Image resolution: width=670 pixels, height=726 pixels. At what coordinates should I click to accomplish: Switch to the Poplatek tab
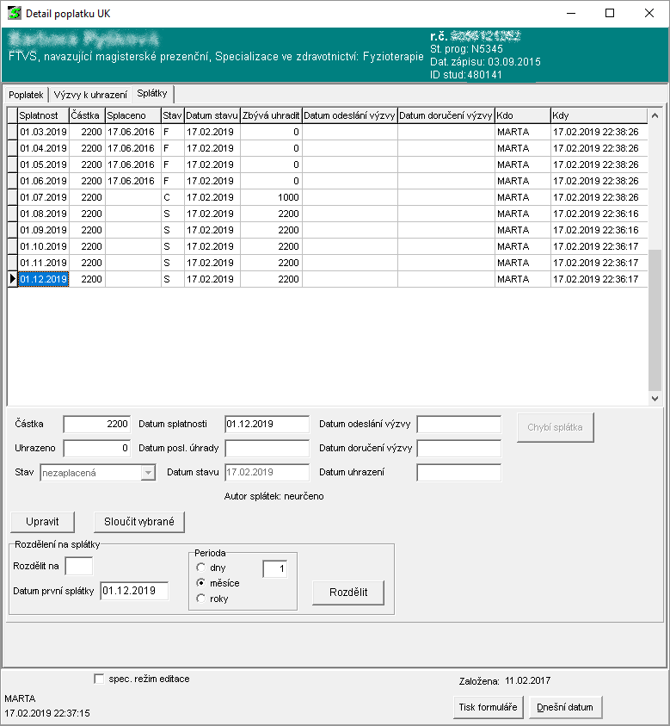[26, 94]
